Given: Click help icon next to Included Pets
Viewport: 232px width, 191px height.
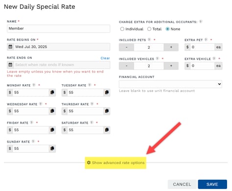Looking at the screenshot, I should (149, 40).
